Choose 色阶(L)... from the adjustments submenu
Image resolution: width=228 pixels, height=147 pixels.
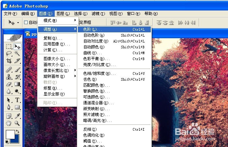pos(114,29)
